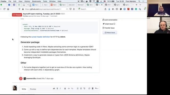Click Transfer issue
Screen dimensions: 170x95
point(109,28)
